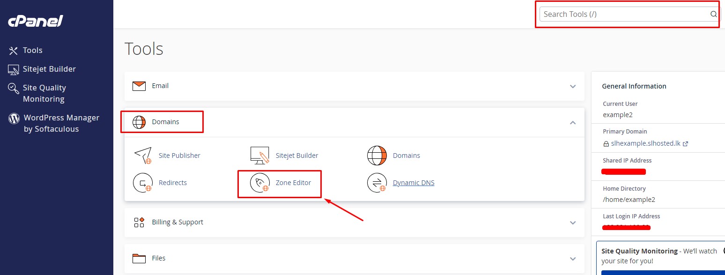Launch the Zone Editor icon
725x275 pixels.
[x=260, y=183]
